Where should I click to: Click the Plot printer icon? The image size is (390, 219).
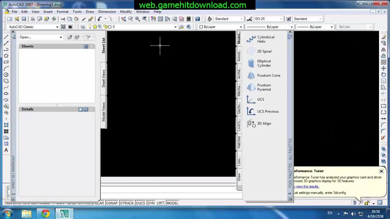click(x=33, y=19)
